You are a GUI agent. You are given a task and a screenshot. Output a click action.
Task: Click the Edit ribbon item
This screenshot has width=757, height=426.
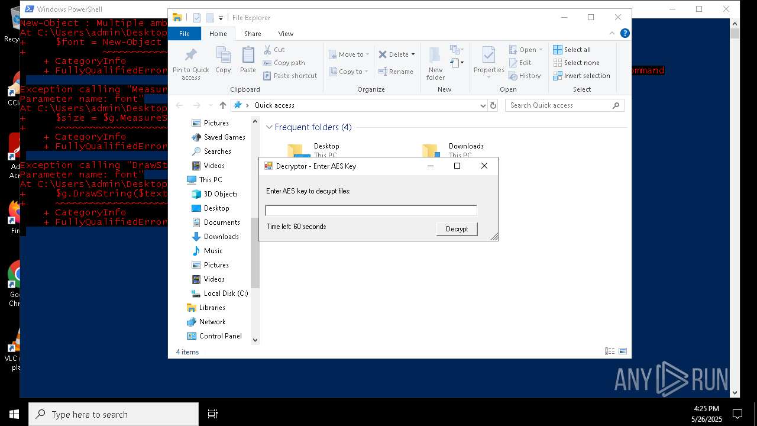click(520, 63)
